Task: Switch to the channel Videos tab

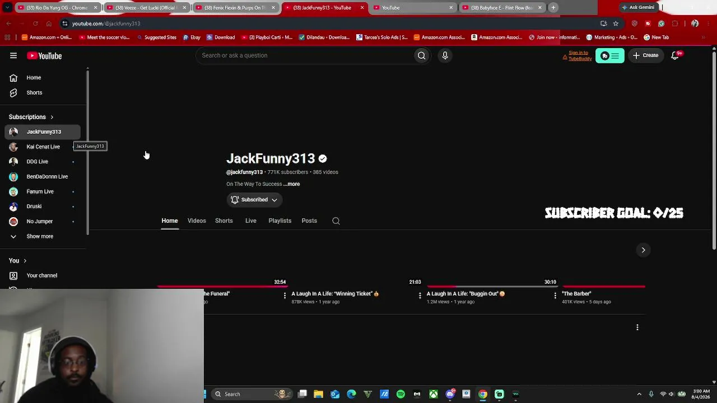Action: [x=197, y=221]
